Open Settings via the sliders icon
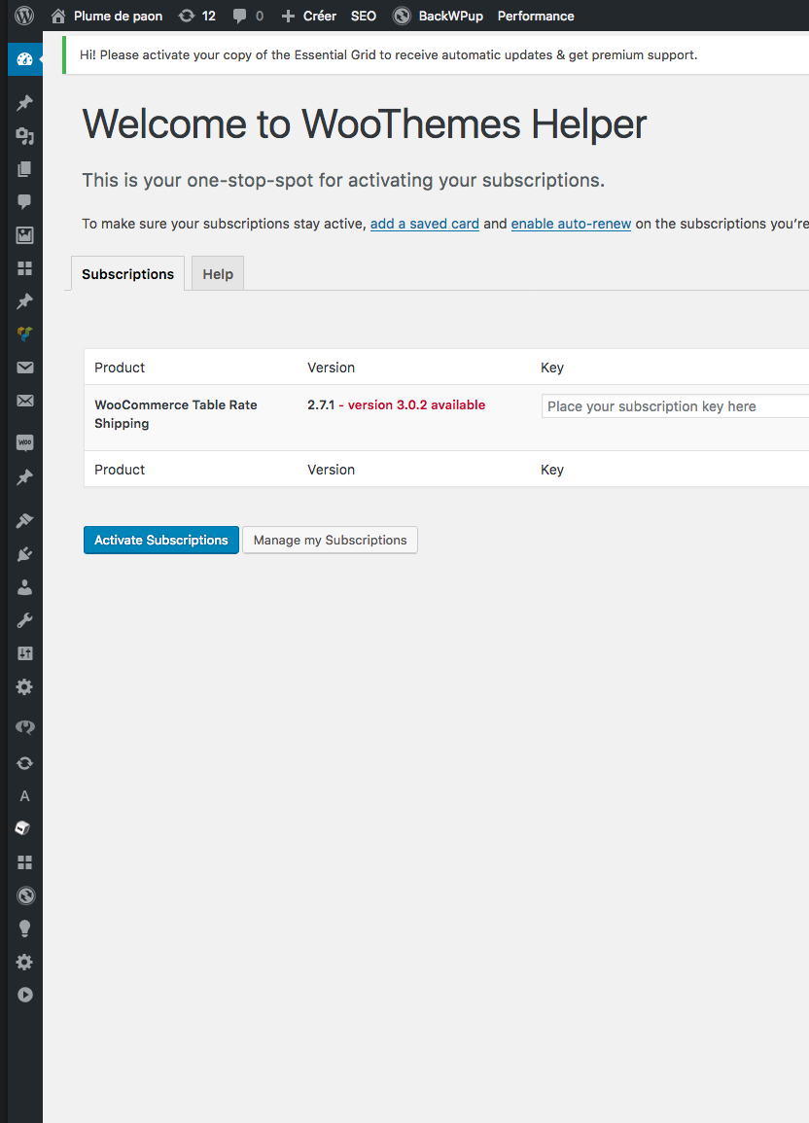Screen dimensions: 809x1123 [x=24, y=653]
